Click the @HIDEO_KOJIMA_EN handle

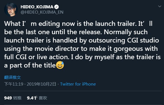point(42,12)
